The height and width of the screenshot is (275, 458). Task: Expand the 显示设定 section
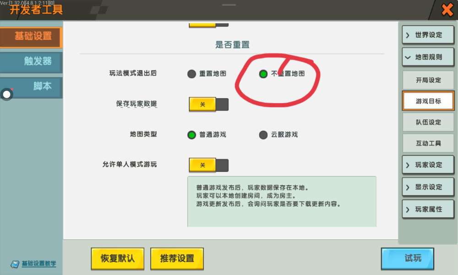tap(428, 187)
